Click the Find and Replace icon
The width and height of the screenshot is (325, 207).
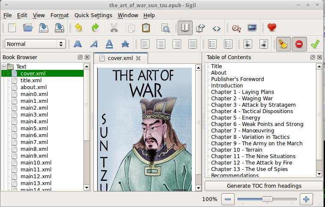(x=165, y=28)
